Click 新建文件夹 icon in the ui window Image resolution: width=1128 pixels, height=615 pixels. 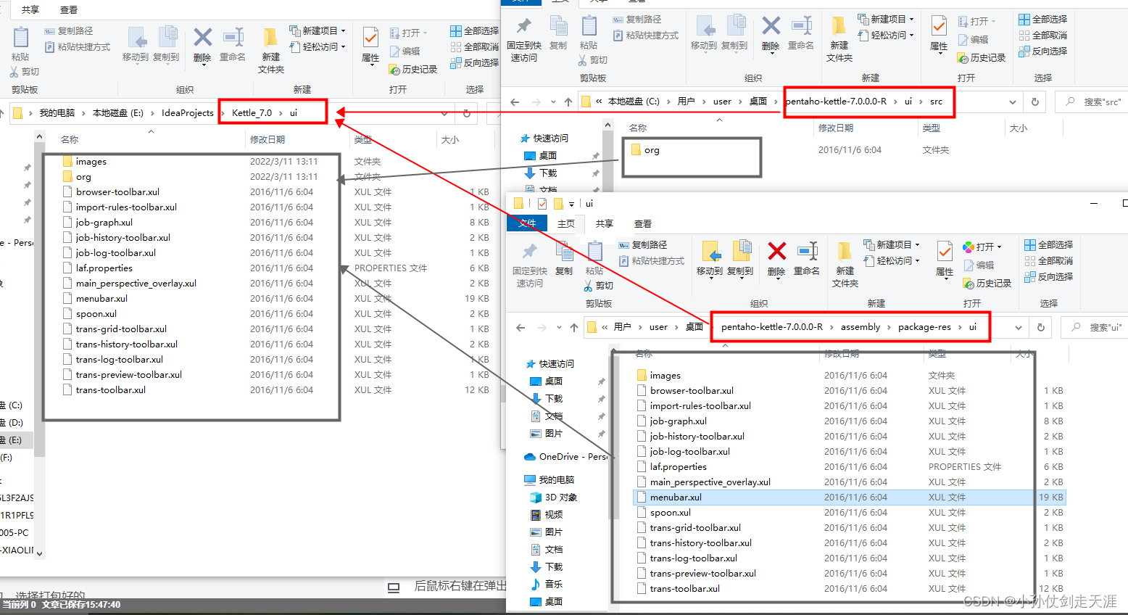point(845,252)
